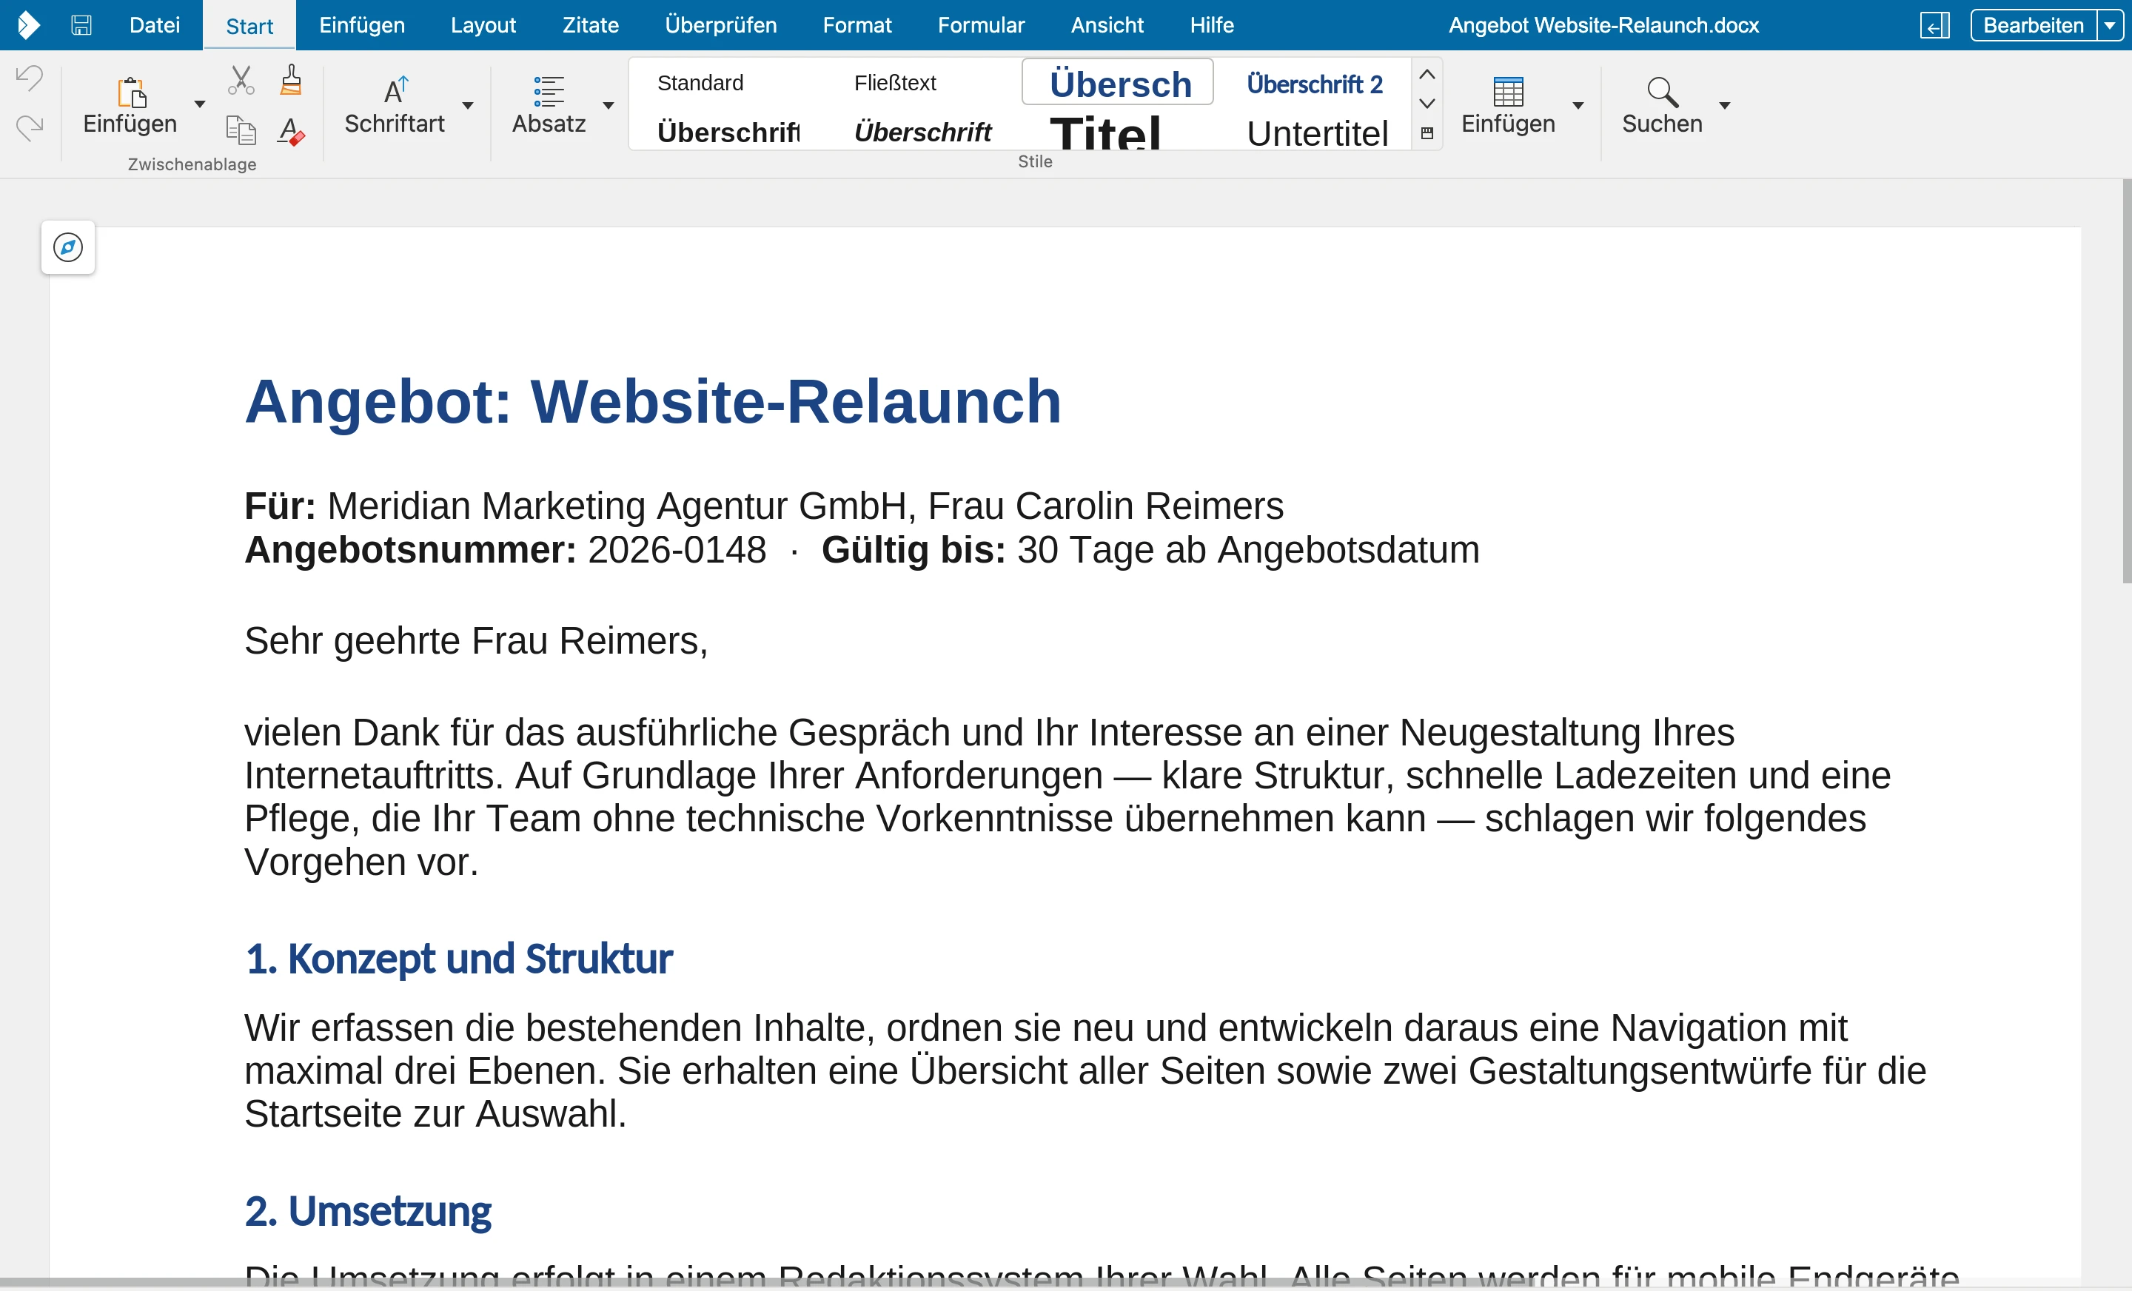Switch to the Zitate tab
Screen dimensions: 2132x1291
tap(591, 25)
